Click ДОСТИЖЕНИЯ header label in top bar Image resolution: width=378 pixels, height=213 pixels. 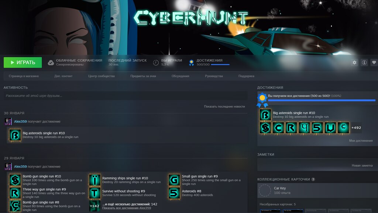coord(210,61)
